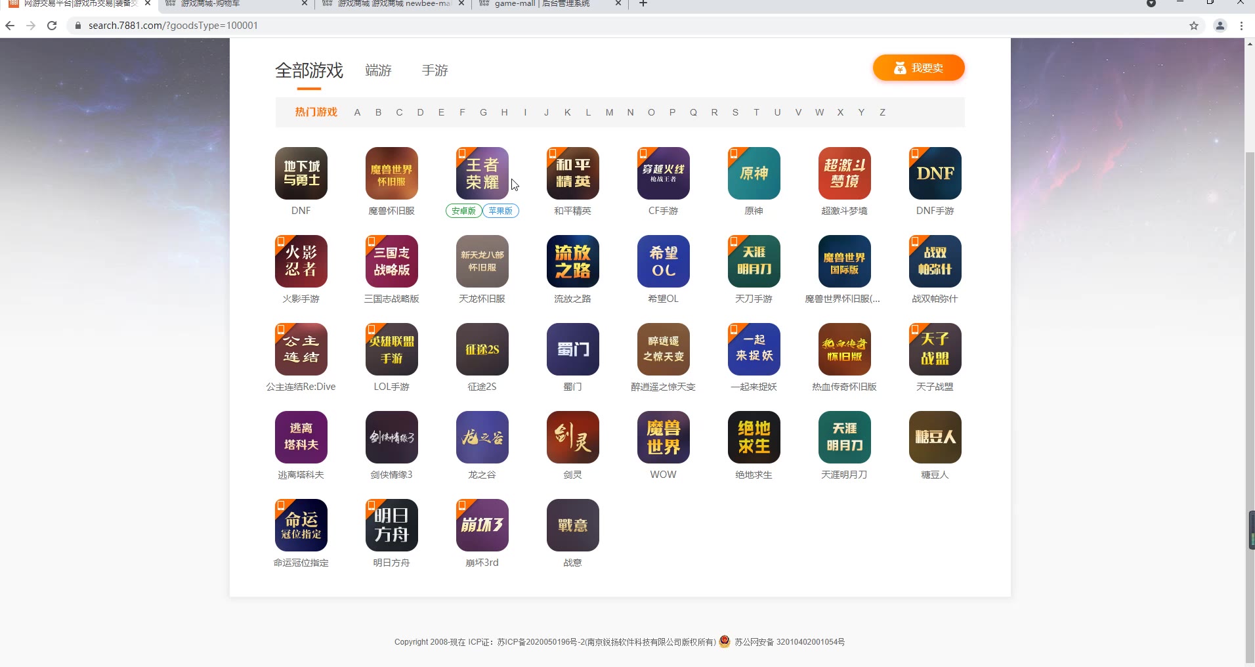1255x667 pixels.
Task: Open the 火影手游 game icon
Action: pos(301,261)
